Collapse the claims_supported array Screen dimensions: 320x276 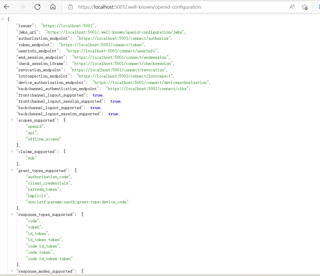pyautogui.click(x=12, y=151)
